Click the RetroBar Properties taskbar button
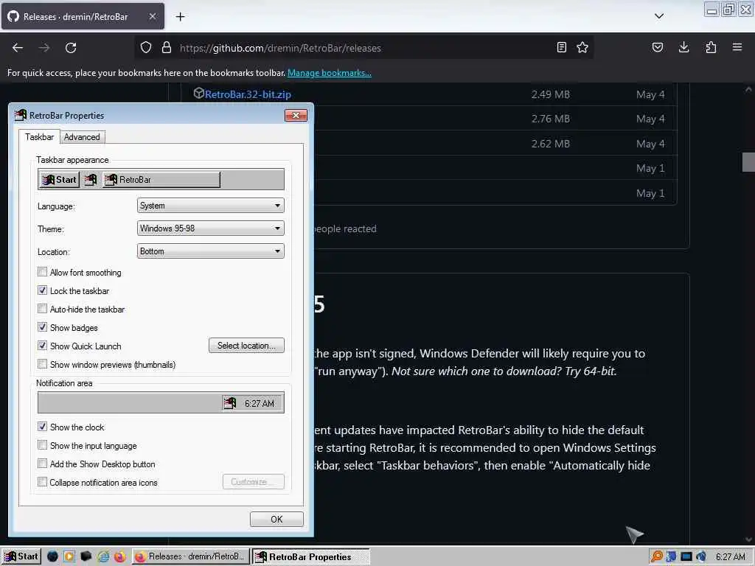Image resolution: width=755 pixels, height=566 pixels. [311, 556]
